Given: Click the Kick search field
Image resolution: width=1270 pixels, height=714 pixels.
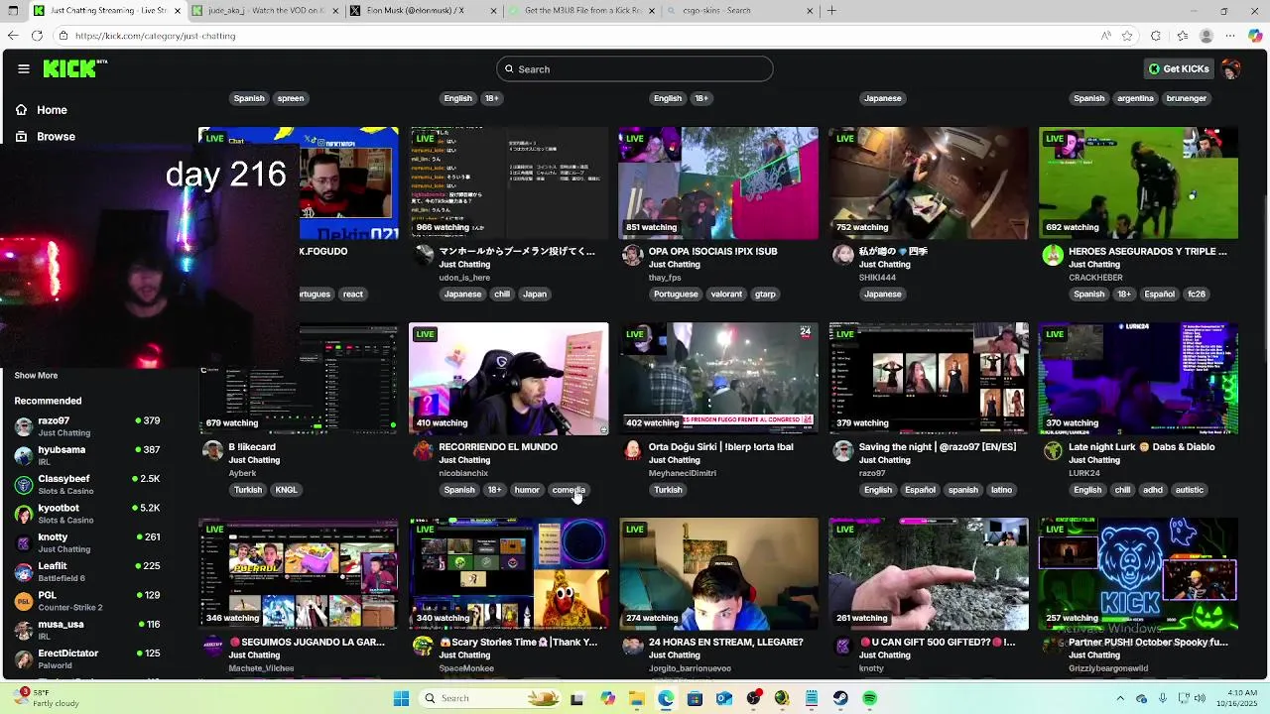Looking at the screenshot, I should 635,69.
